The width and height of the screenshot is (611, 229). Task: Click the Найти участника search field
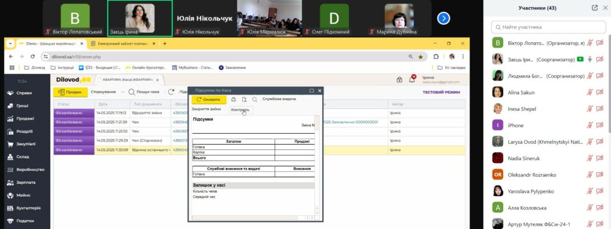coord(548,27)
